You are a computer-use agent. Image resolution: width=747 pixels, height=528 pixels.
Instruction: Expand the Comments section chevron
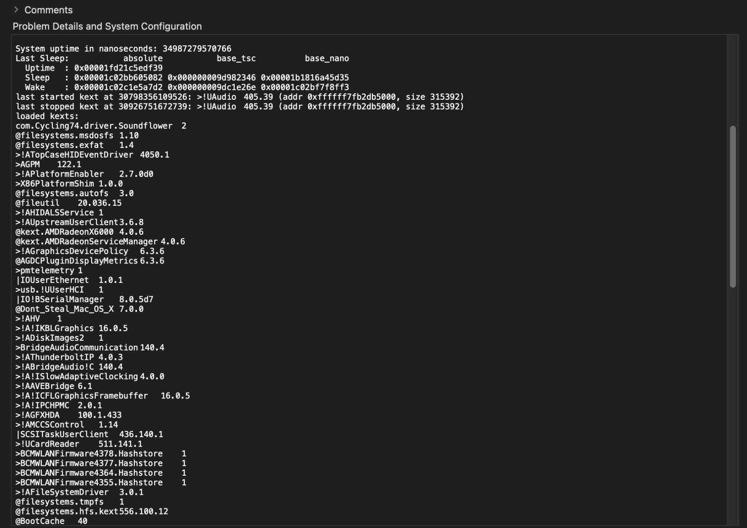[x=16, y=10]
